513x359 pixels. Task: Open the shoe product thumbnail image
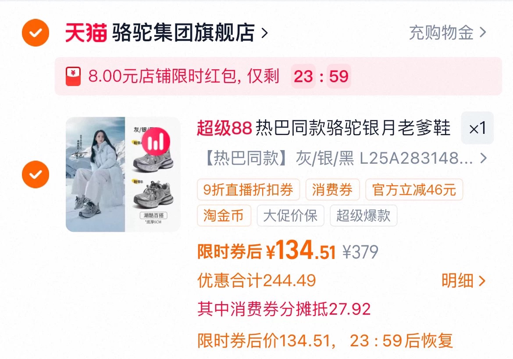tap(123, 174)
